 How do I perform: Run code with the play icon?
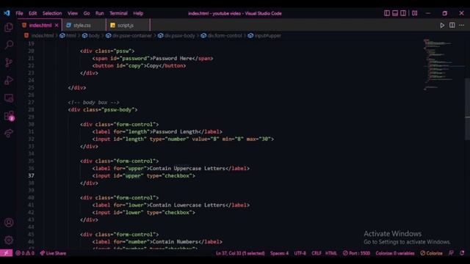[442, 26]
